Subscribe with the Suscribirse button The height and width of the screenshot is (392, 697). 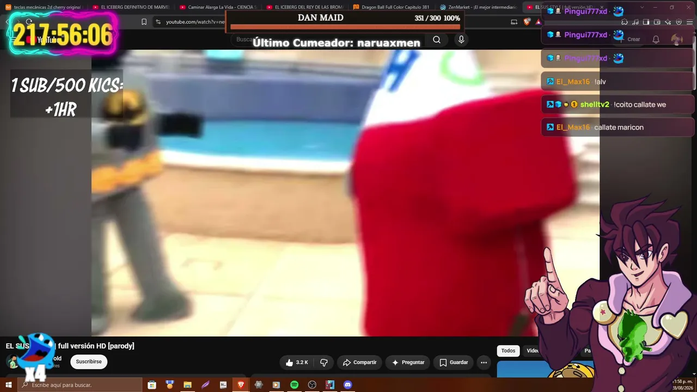89,362
